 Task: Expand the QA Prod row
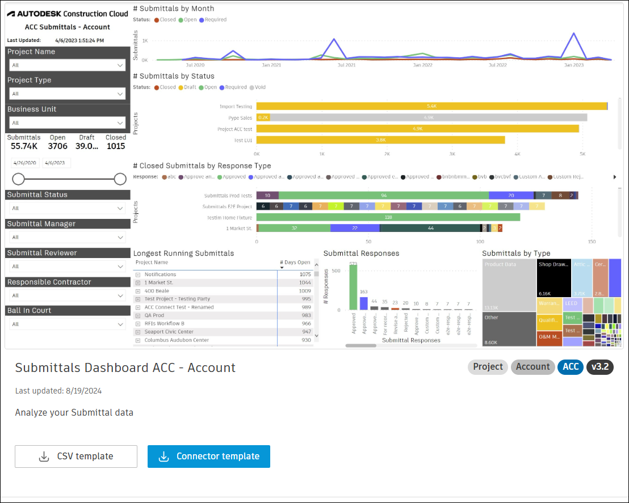[138, 315]
